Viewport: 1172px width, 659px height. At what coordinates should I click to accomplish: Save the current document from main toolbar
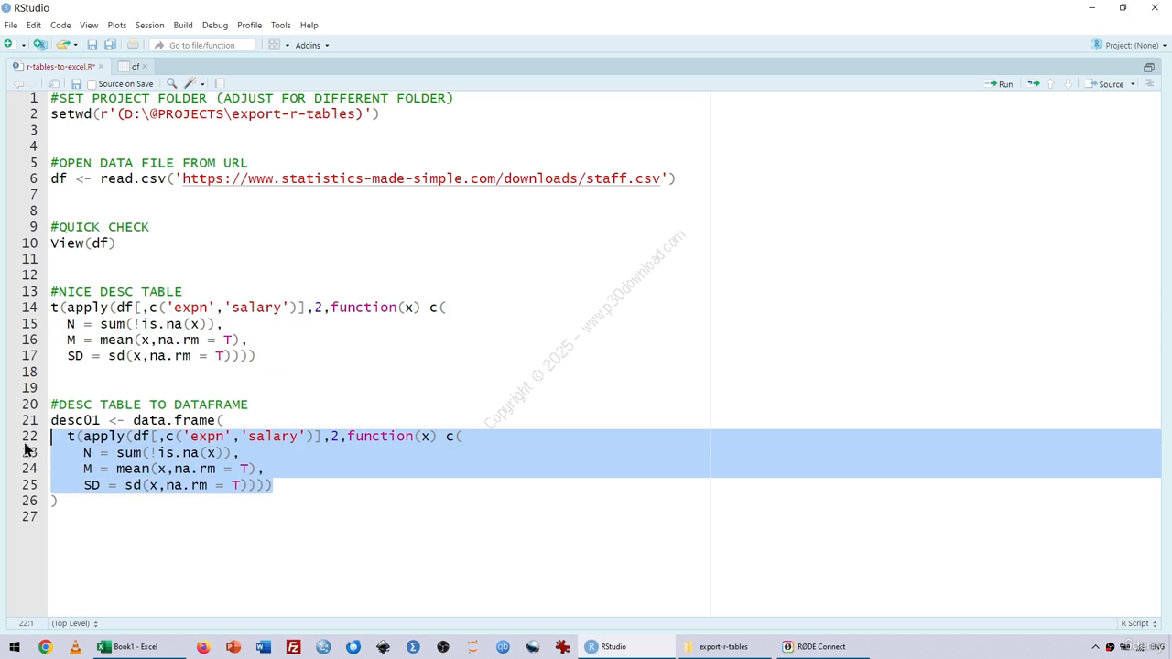point(92,45)
